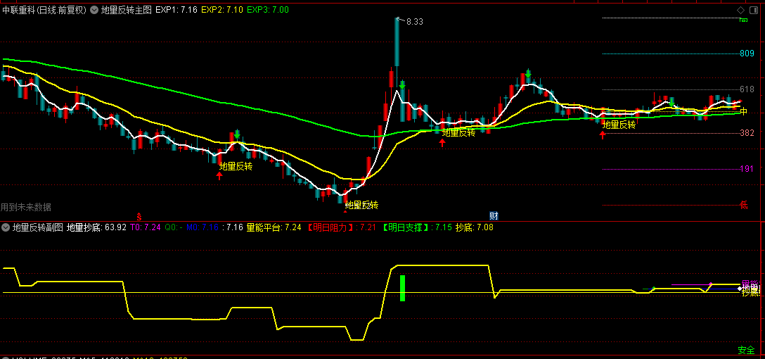Click the rightmost 地量反转 signal label
This screenshot has width=765, height=359.
619,125
